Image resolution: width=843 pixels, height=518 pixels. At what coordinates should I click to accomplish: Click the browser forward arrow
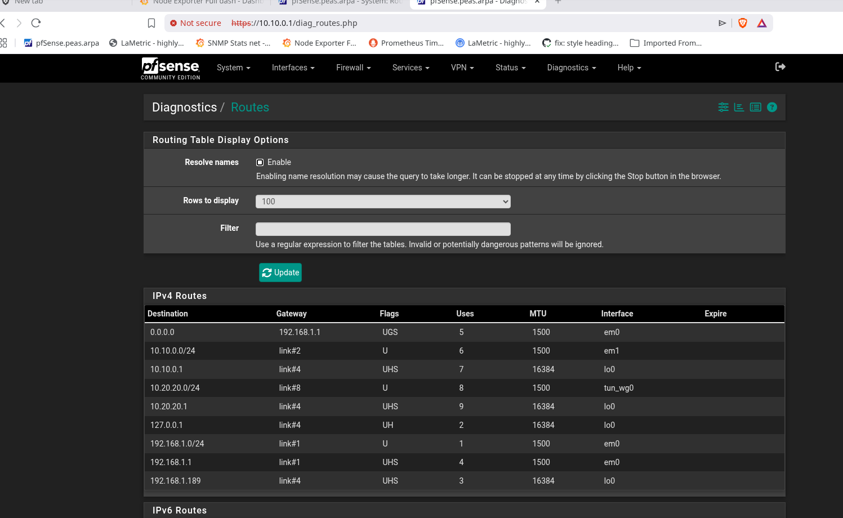click(x=19, y=23)
